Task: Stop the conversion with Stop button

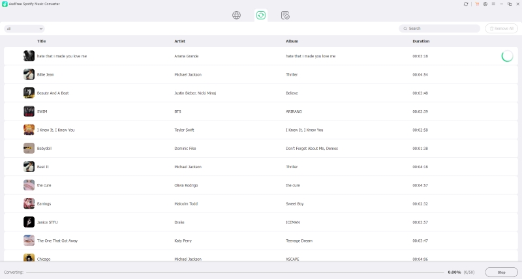Action: [501, 272]
